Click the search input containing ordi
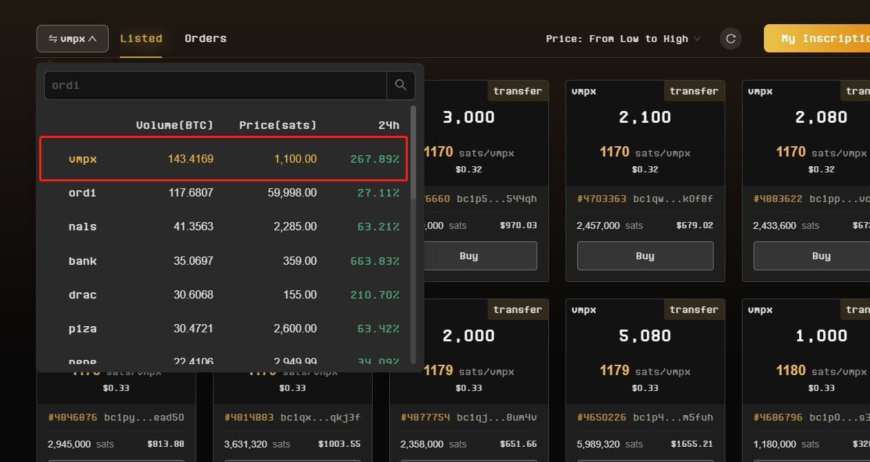Image resolution: width=870 pixels, height=462 pixels. [207, 85]
